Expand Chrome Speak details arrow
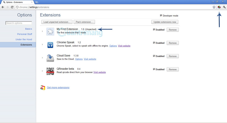 (x=42, y=45)
